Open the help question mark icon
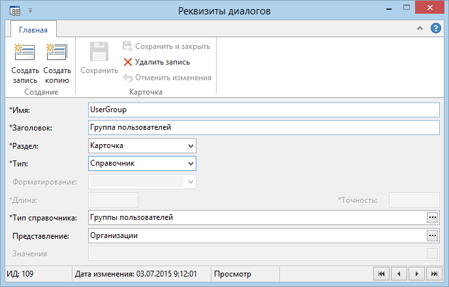449x287 pixels. click(x=436, y=28)
